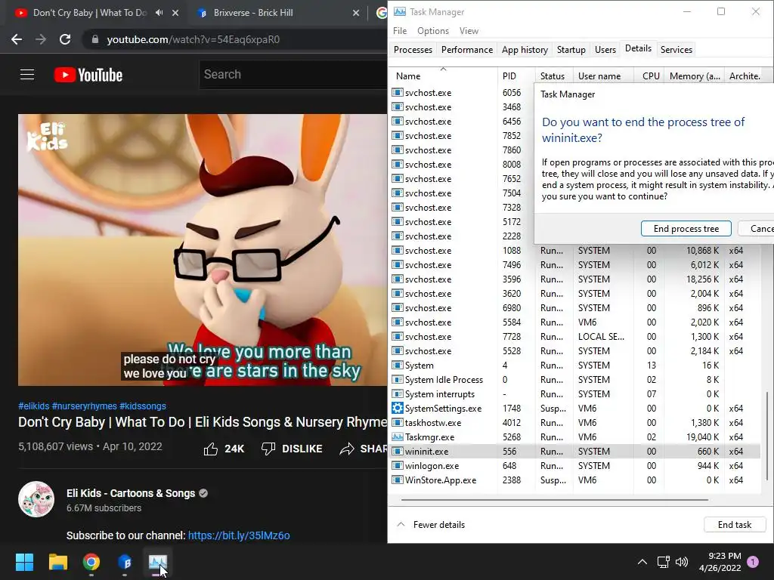Image resolution: width=774 pixels, height=580 pixels.
Task: Select the WinStore.App.exe process row
Action: click(x=575, y=480)
